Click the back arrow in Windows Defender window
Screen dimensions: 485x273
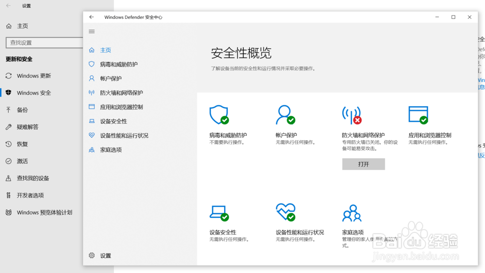(92, 17)
